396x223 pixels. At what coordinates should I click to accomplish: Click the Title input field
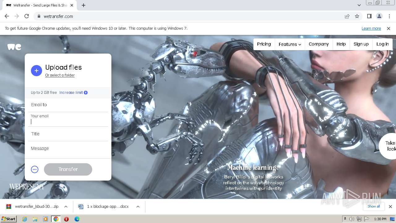(68, 134)
